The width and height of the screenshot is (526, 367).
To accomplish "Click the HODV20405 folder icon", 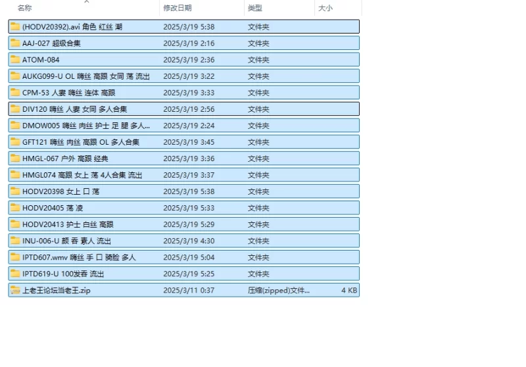I will (x=15, y=207).
